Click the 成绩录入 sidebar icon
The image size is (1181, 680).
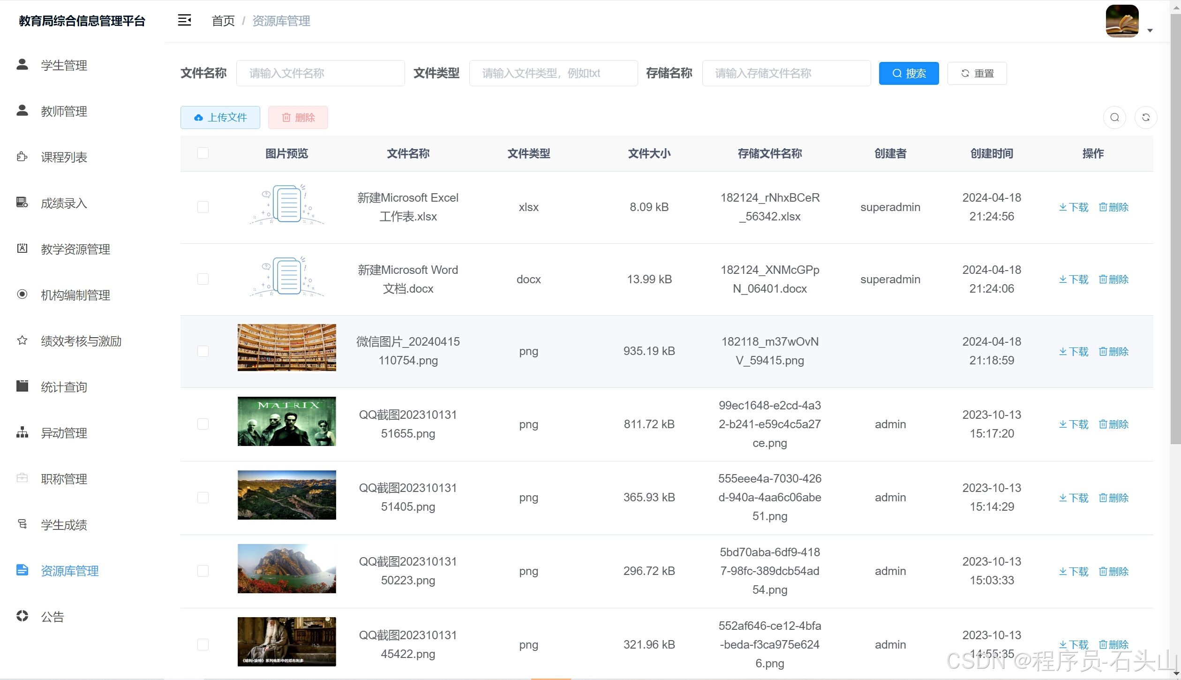(x=22, y=202)
